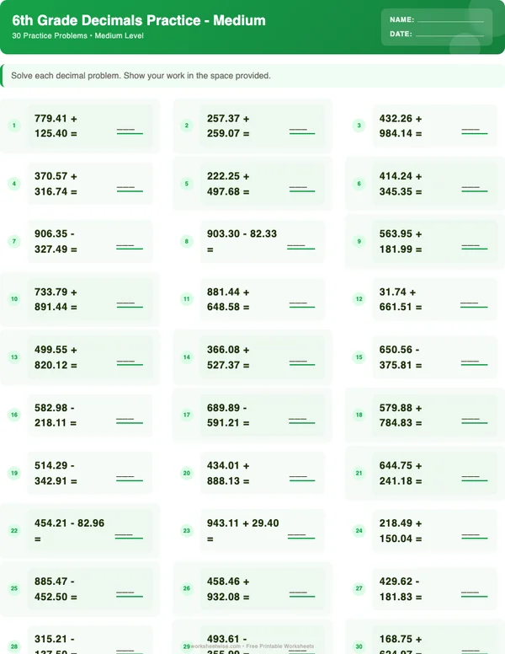
Task: Select the number 18 problem badge
Action: click(x=359, y=415)
